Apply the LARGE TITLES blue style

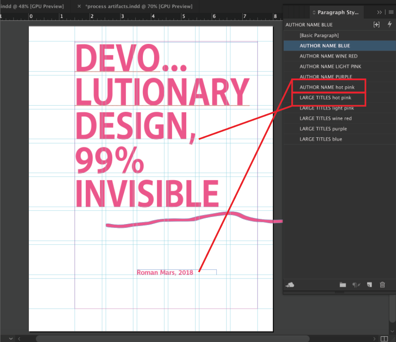pyautogui.click(x=339, y=139)
